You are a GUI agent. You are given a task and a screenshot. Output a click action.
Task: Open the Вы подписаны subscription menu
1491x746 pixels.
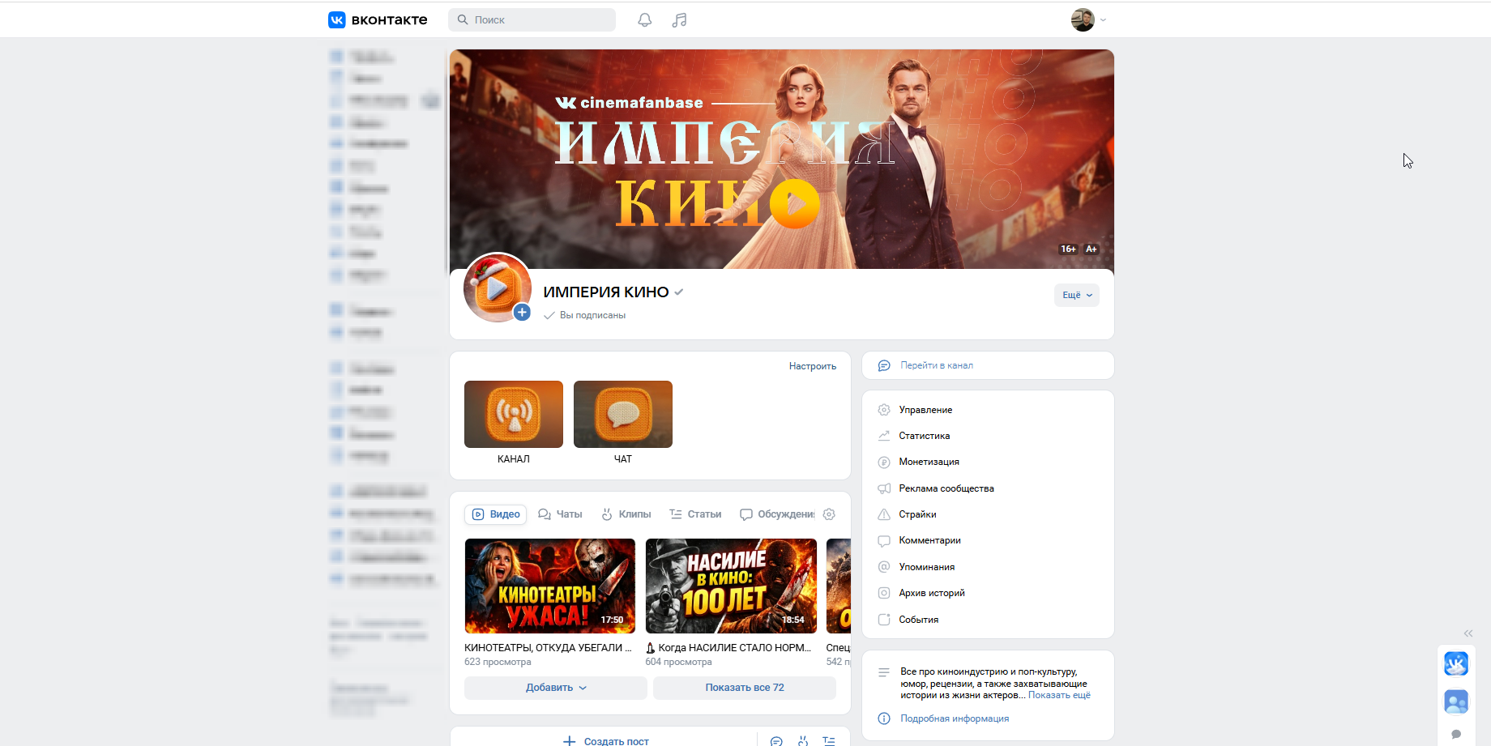coord(584,315)
